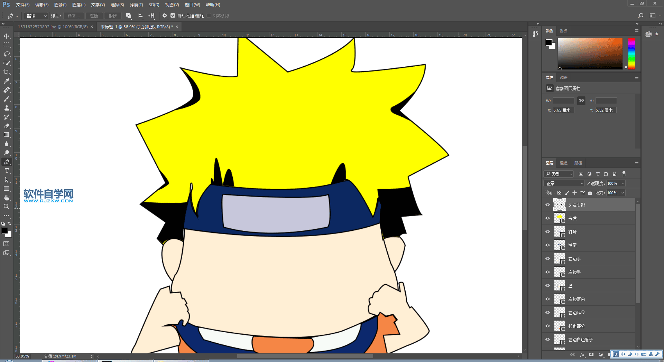Select the Eraser tool
Image resolution: width=664 pixels, height=362 pixels.
click(7, 126)
